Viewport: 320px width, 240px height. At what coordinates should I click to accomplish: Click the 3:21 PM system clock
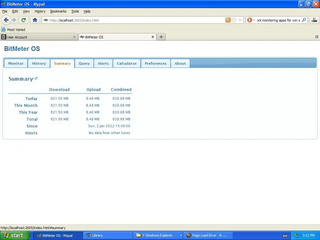[308, 235]
